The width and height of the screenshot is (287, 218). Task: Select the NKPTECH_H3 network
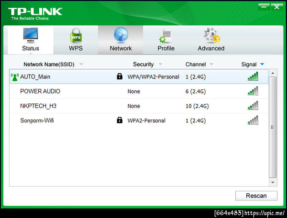click(38, 106)
